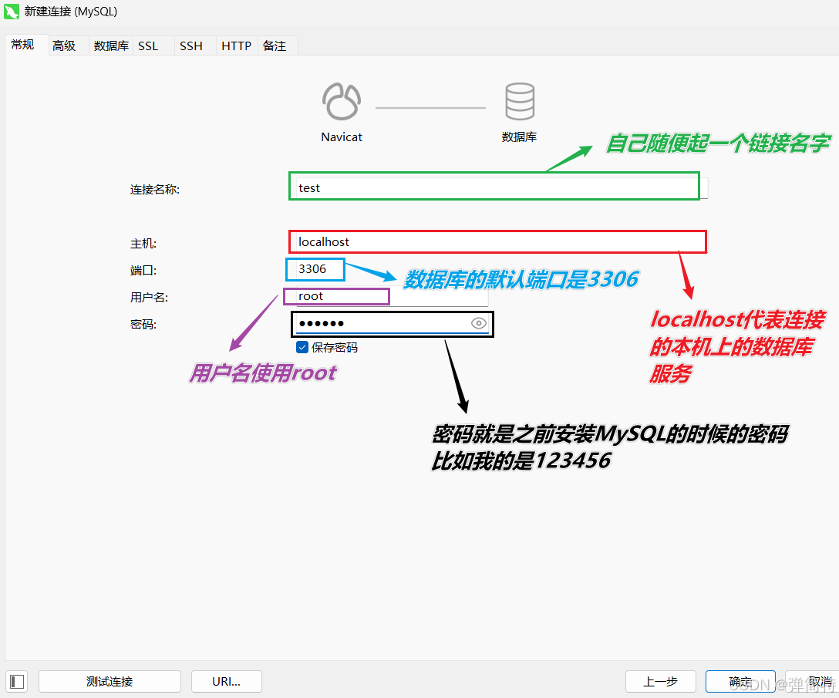Click the 连接名称: label

click(155, 190)
